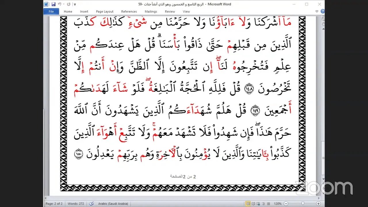This screenshot has width=368, height=207.
Task: Save the document with the floppy disk icon
Action: 53,4
